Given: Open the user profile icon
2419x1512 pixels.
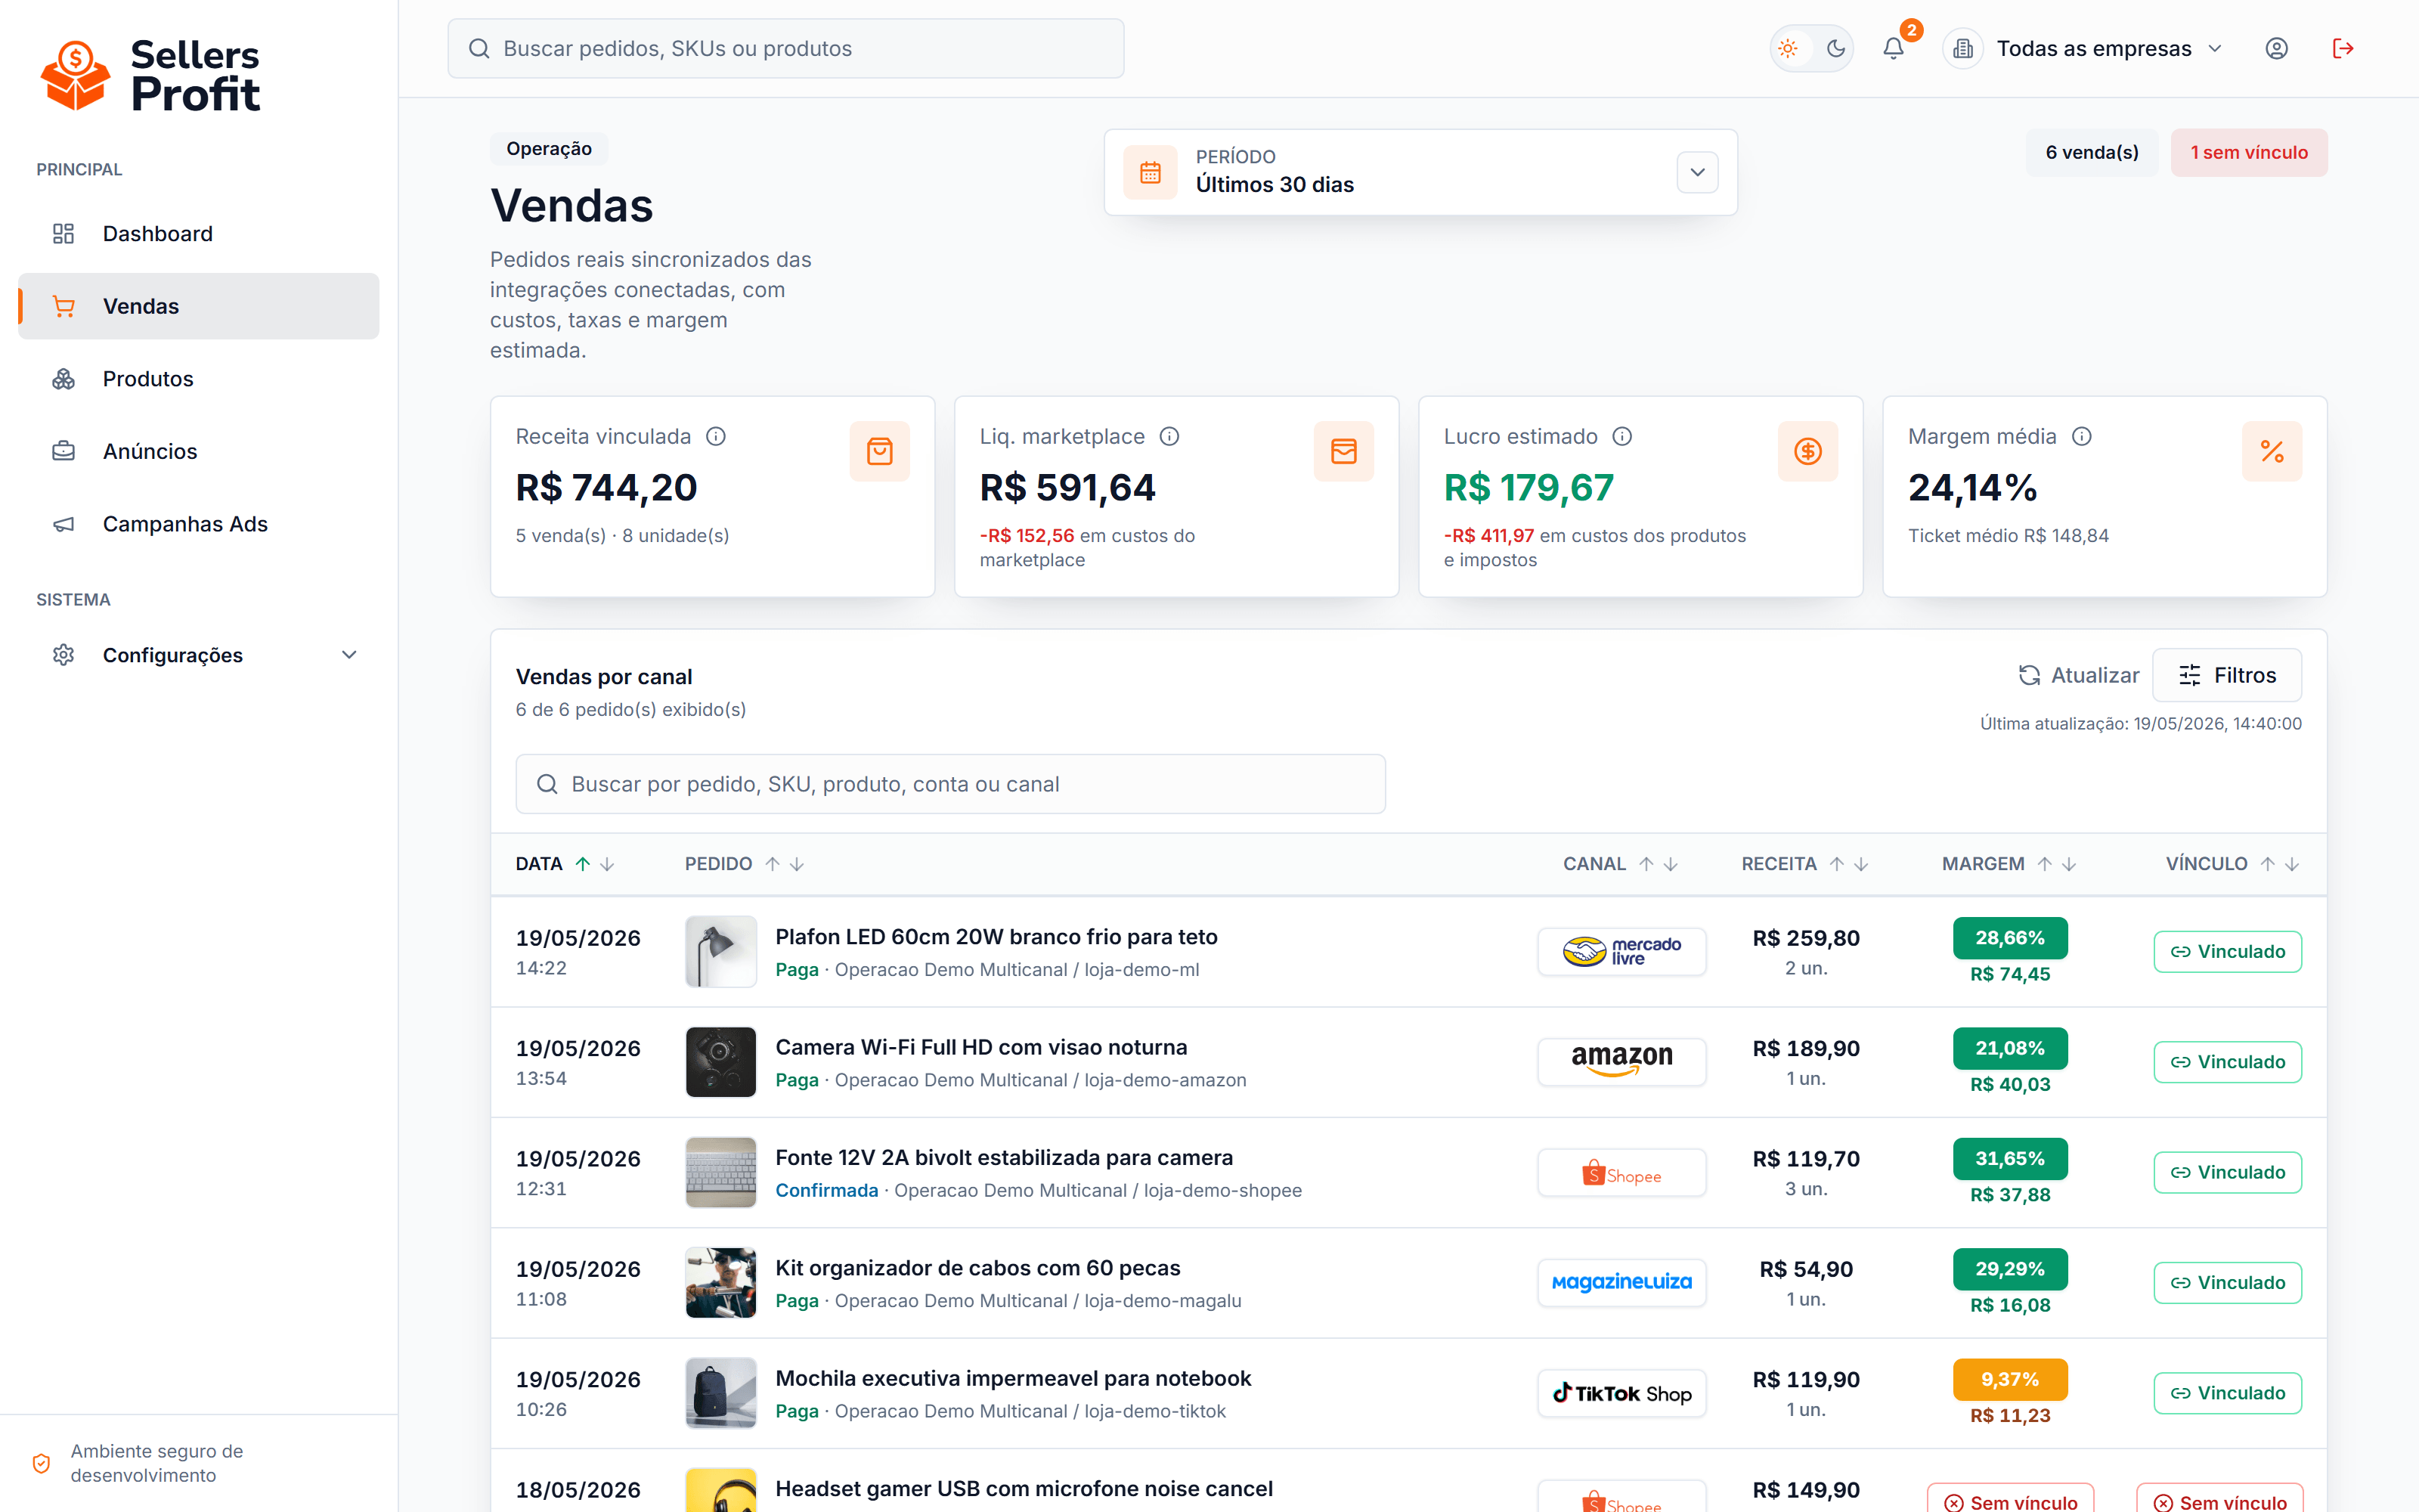Looking at the screenshot, I should [2276, 48].
